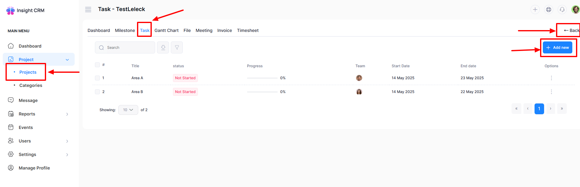Click the download/export icon next to search
The height and width of the screenshot is (187, 580).
pos(163,48)
